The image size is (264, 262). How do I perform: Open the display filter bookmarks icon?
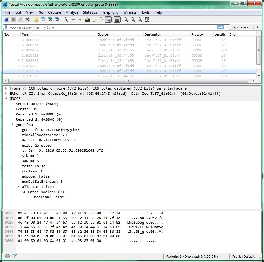click(6, 27)
